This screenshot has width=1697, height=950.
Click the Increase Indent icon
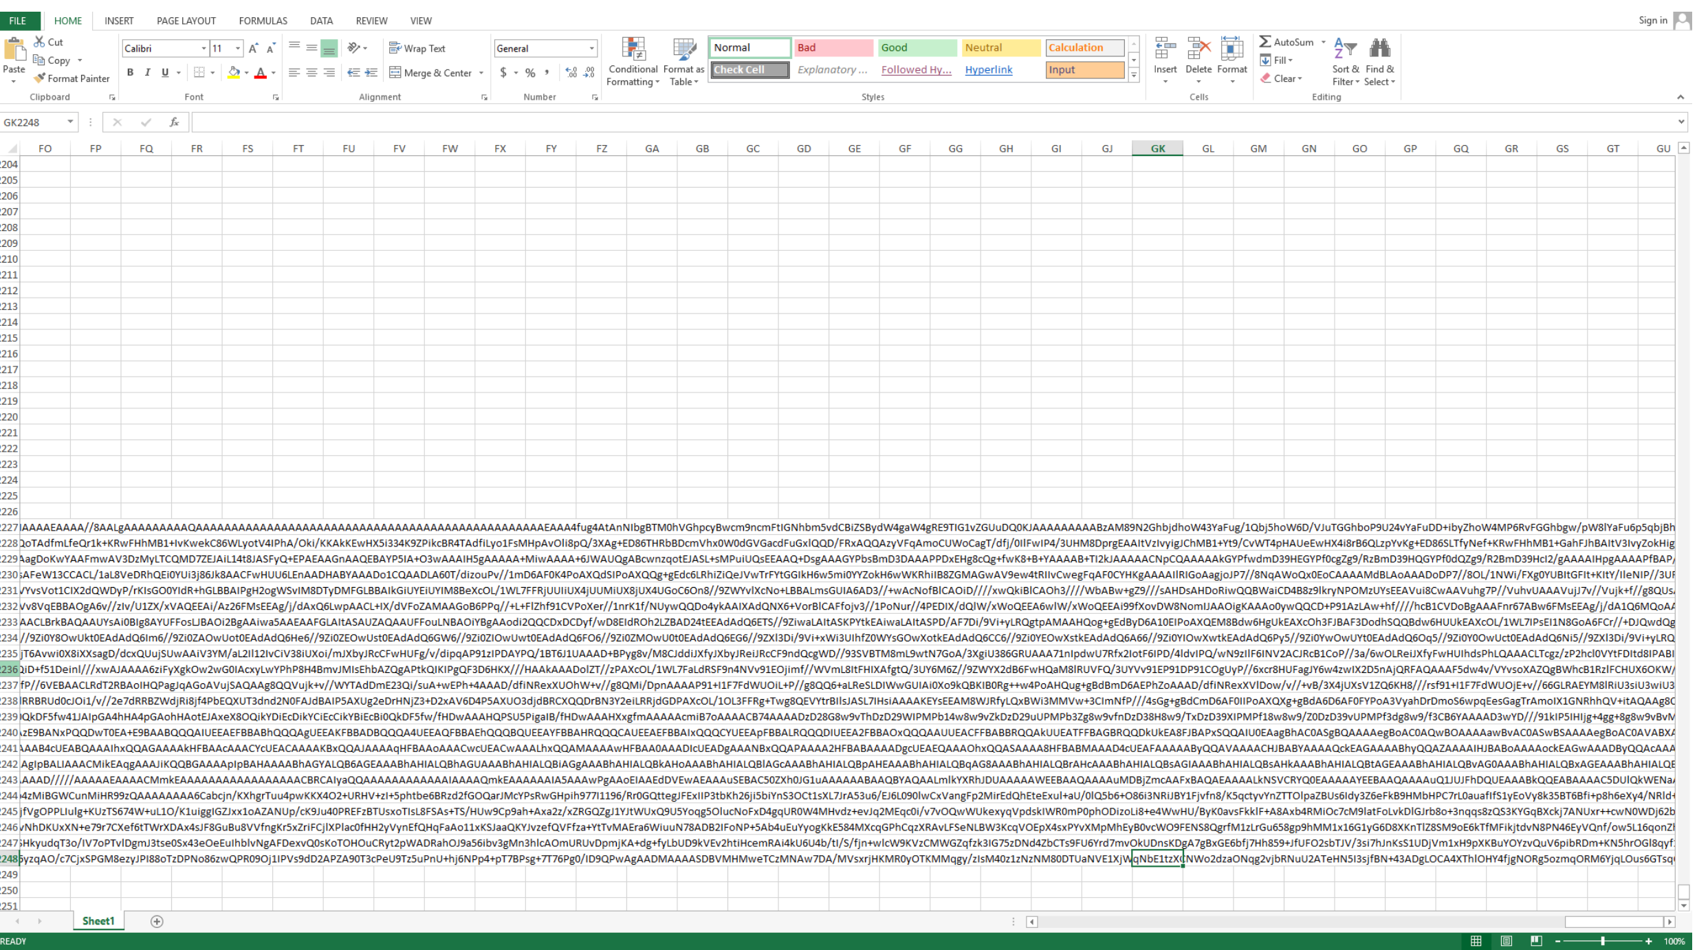(x=371, y=72)
